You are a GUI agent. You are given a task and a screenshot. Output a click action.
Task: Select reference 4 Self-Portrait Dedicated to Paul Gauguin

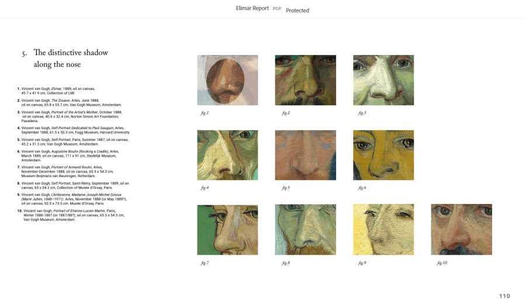74,130
